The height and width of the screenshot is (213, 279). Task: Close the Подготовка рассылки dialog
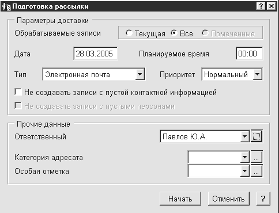pyautogui.click(x=272, y=6)
